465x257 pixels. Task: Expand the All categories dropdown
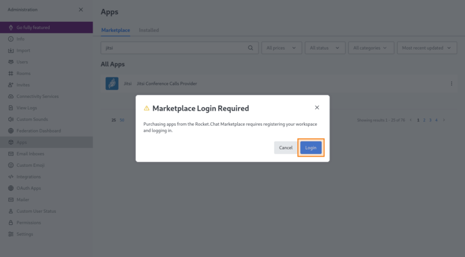[x=371, y=48]
